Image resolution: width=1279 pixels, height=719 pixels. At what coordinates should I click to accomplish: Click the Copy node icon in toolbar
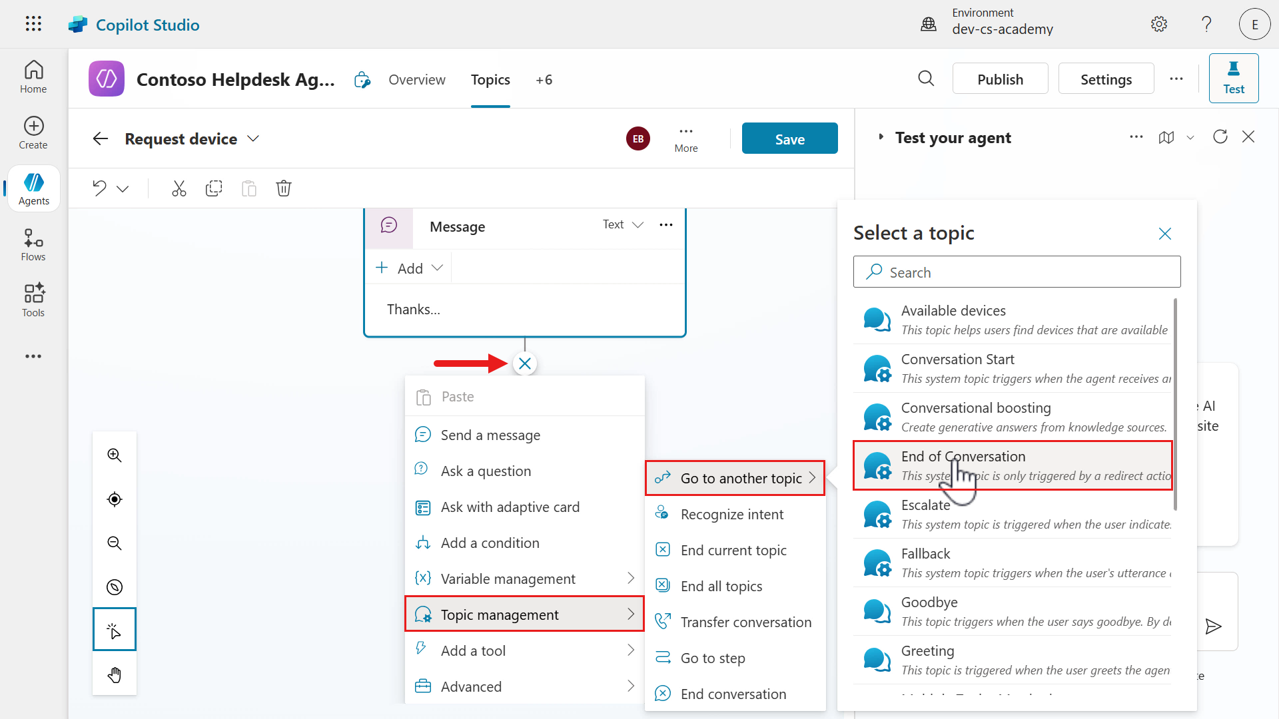pos(214,188)
